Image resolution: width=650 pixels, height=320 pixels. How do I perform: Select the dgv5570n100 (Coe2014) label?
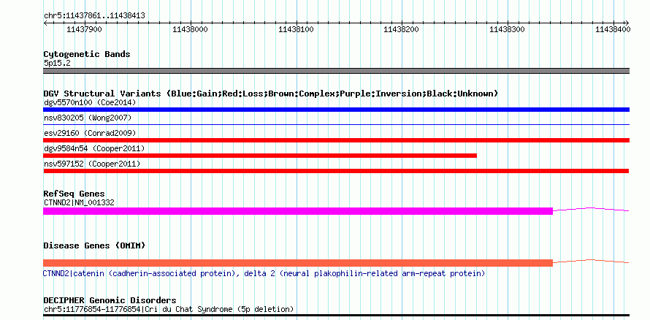(90, 102)
